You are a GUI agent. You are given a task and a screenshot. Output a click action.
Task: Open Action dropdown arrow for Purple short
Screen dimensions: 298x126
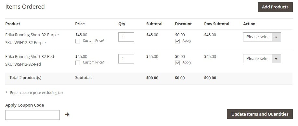pyautogui.click(x=276, y=37)
